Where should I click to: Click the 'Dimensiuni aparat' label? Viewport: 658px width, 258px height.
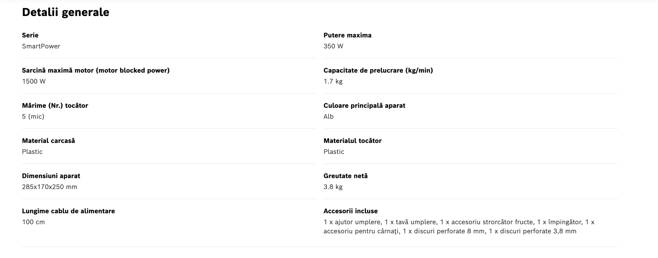[51, 176]
